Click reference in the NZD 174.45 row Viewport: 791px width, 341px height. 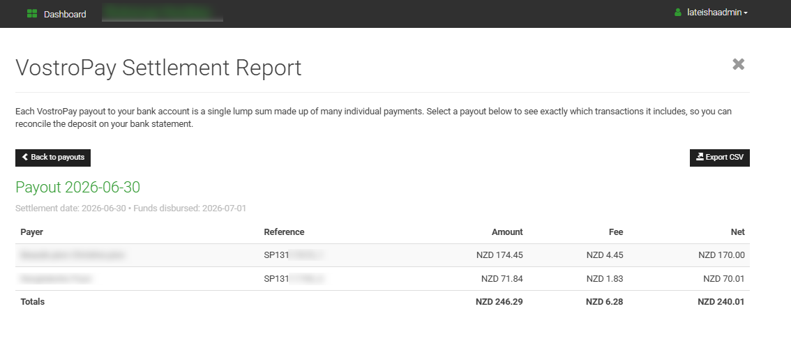[294, 255]
